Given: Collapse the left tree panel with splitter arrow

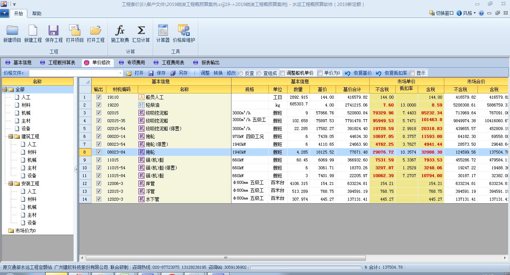Looking at the screenshot, I should click(76, 169).
